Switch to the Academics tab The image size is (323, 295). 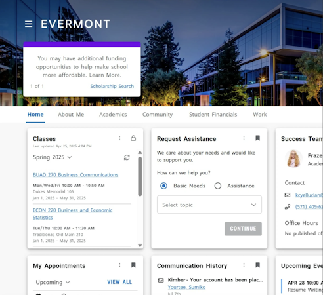113,115
